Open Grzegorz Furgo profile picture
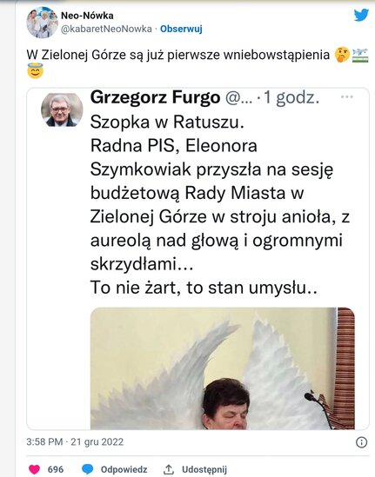The width and height of the screenshot is (375, 477). [62, 109]
